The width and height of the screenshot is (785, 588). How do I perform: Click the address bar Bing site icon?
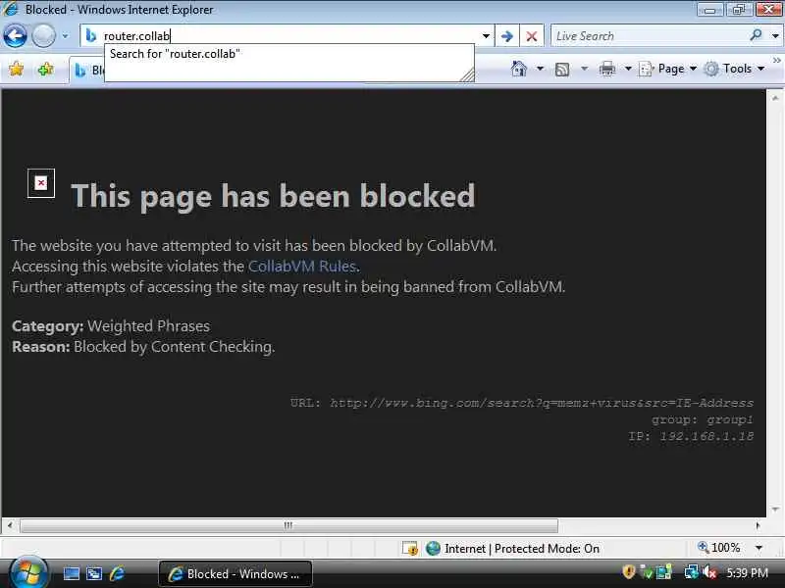point(91,35)
